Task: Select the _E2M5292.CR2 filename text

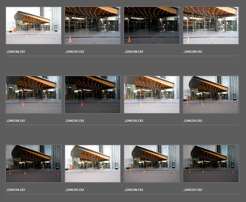Action: coord(134,121)
